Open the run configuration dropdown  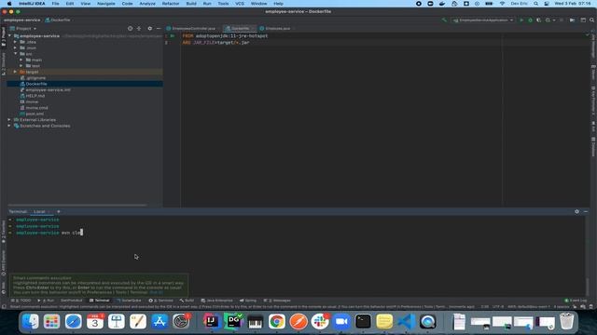click(x=483, y=20)
